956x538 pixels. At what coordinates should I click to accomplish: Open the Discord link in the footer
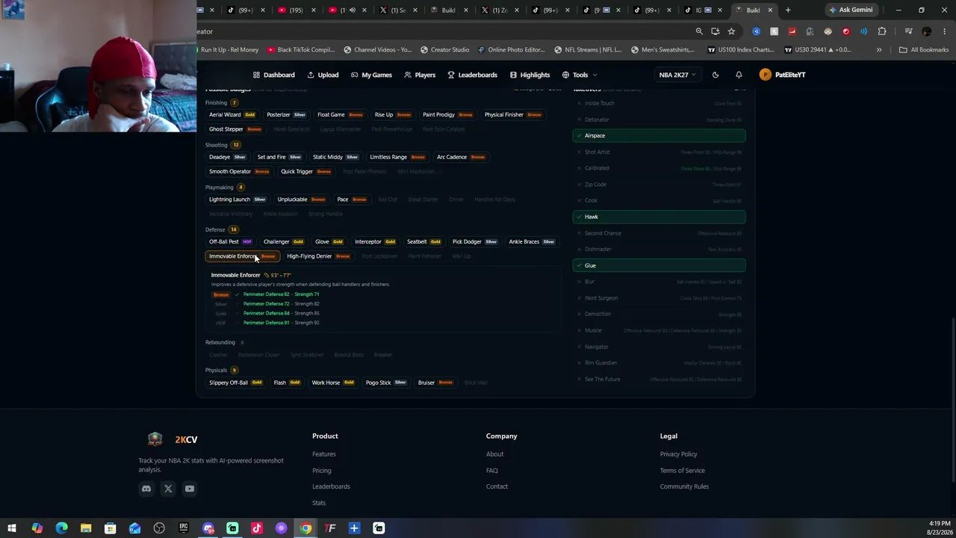[x=146, y=489]
